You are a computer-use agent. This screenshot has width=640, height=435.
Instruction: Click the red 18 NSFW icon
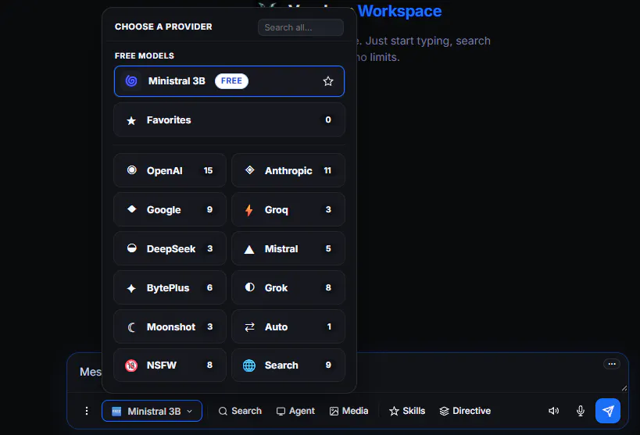click(x=131, y=365)
